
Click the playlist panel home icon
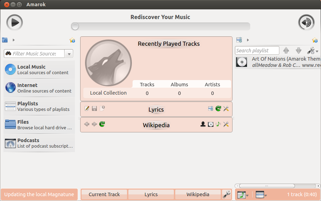tap(239, 40)
